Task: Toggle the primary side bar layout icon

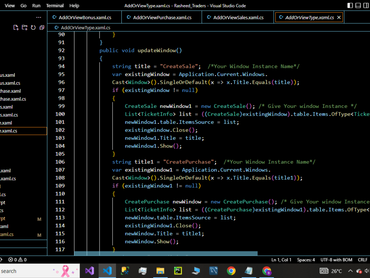Action: pyautogui.click(x=350, y=6)
